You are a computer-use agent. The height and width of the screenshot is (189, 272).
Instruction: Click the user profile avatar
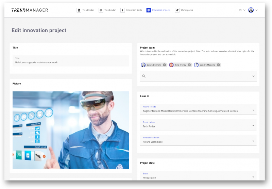(251, 10)
